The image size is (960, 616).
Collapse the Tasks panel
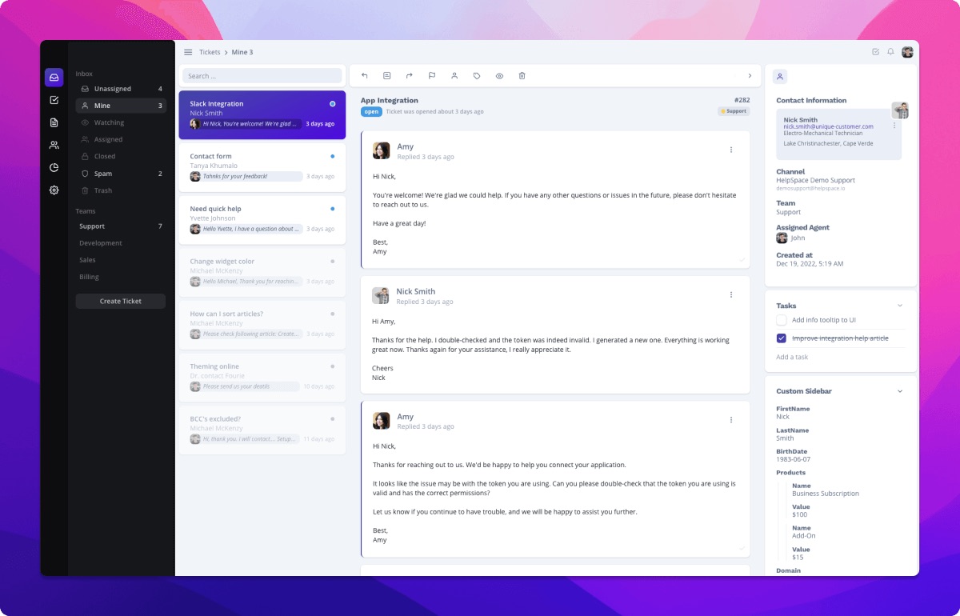900,306
